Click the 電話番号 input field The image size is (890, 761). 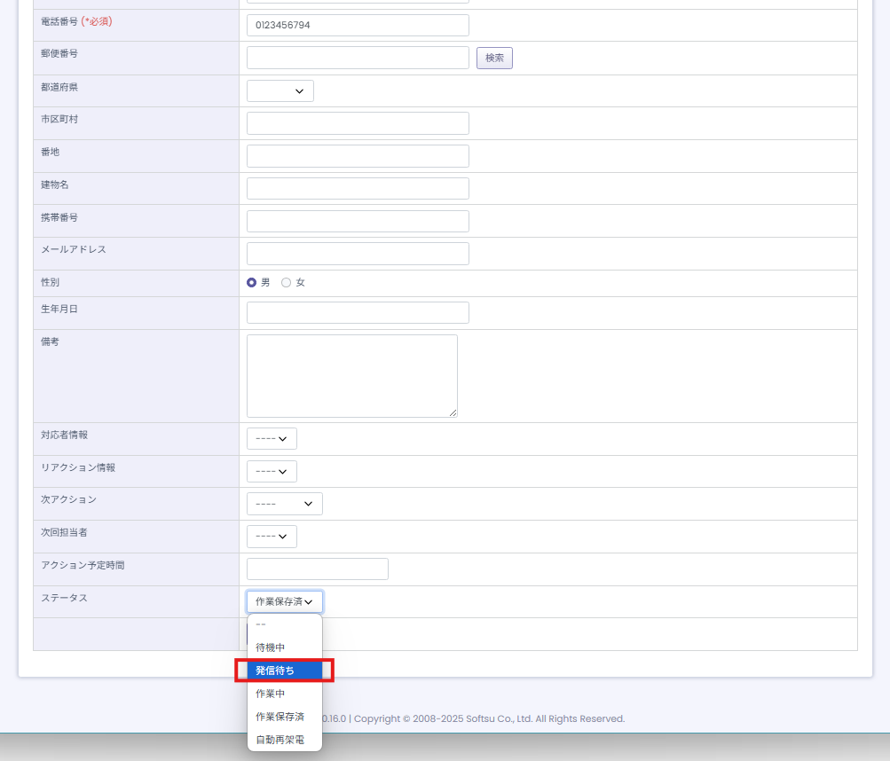pos(358,26)
